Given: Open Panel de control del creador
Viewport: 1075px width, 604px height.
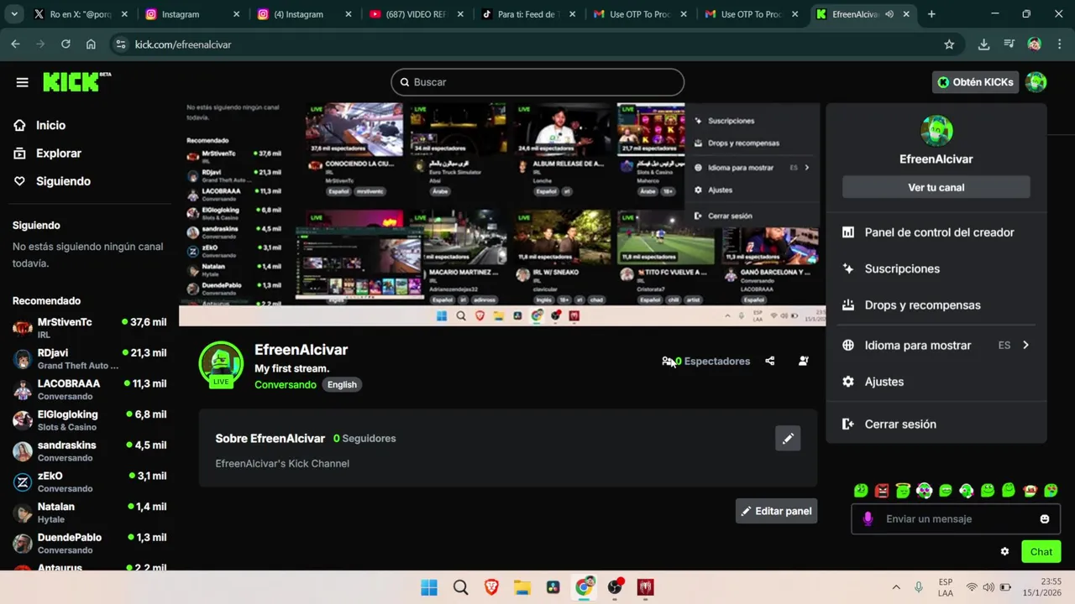Looking at the screenshot, I should coord(936,232).
